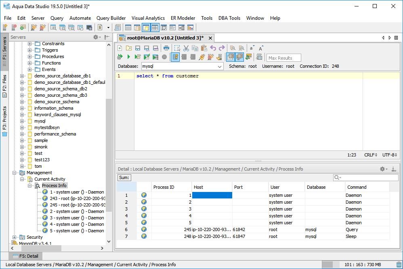Save the query with the disk icon
403x269 pixels.
(138, 48)
